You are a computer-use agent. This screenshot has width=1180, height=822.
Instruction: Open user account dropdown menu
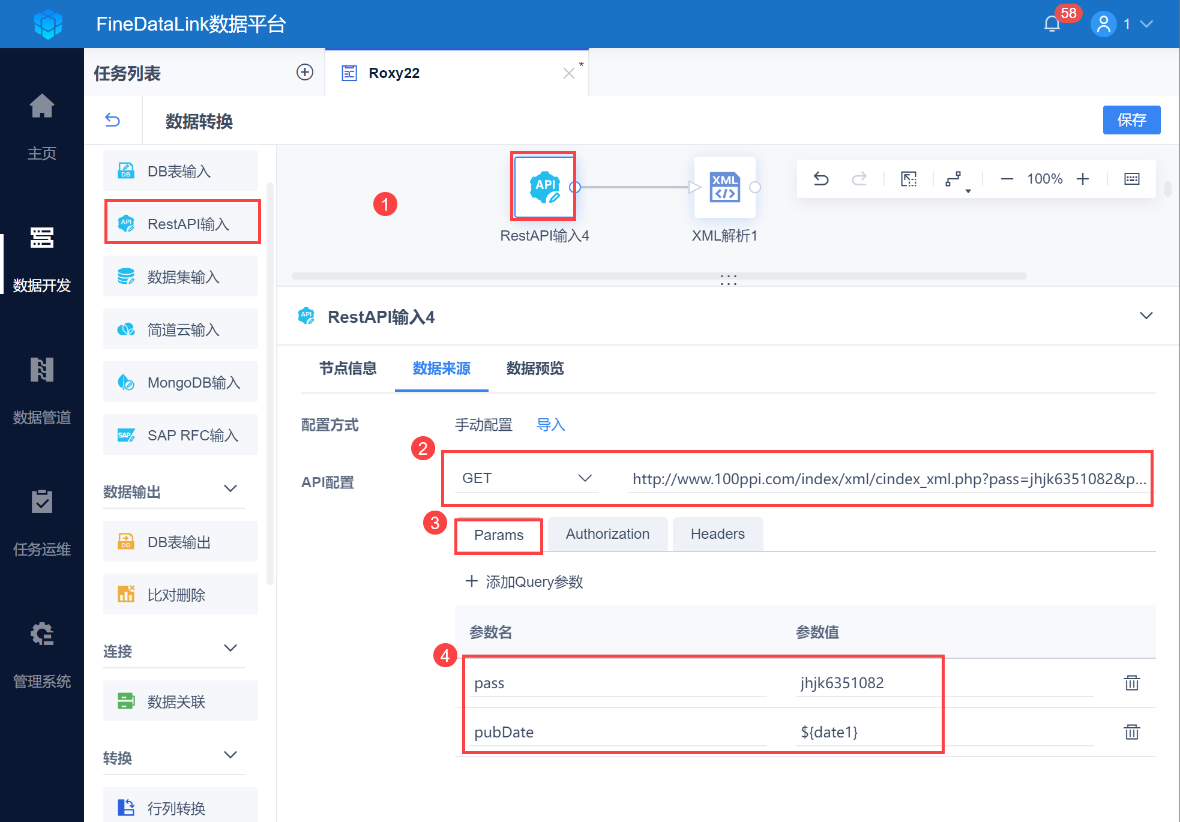1145,24
